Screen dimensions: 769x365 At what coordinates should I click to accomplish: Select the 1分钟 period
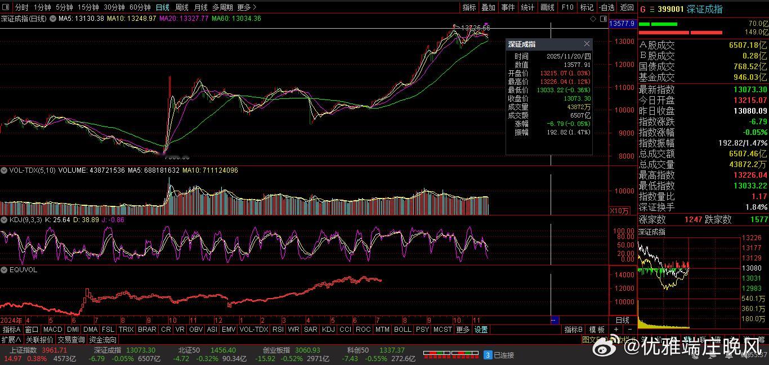click(x=42, y=7)
